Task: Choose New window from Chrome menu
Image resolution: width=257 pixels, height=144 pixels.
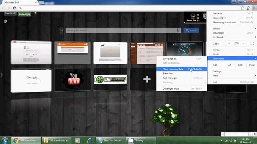Action: tap(232, 18)
